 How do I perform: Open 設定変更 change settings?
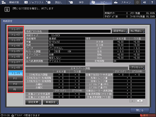pyautogui.click(x=33, y=102)
